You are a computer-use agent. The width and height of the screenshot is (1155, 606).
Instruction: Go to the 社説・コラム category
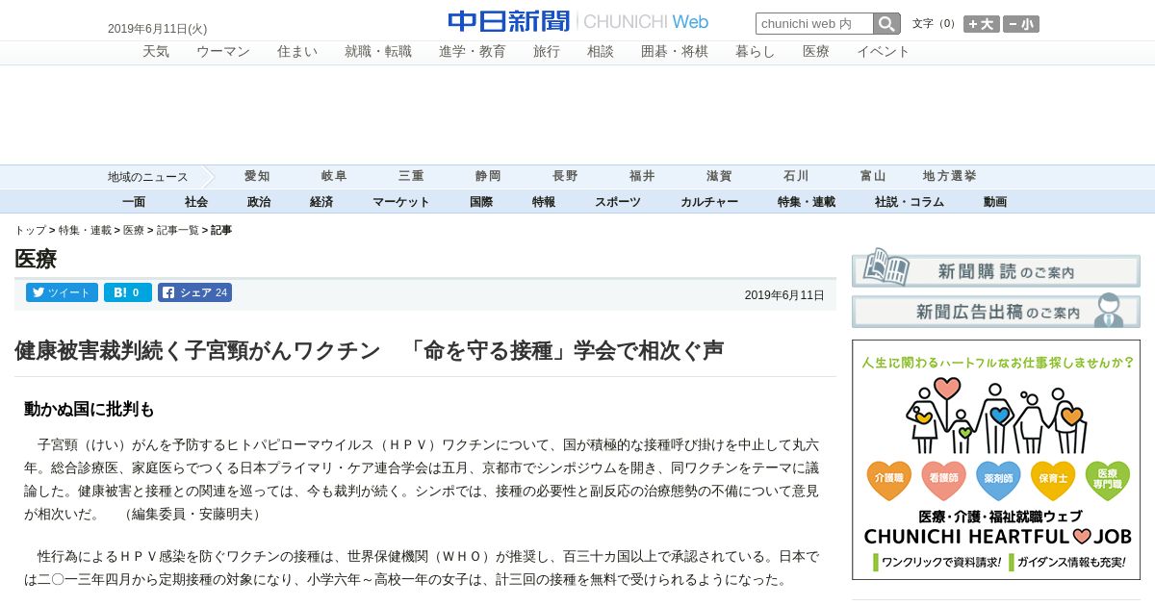click(910, 202)
